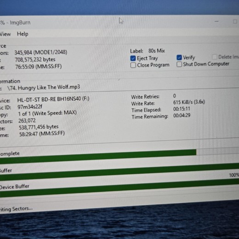Click the HL-DT-ST BD-RE BH16NS40 device name
The width and height of the screenshot is (239, 239).
53,99
